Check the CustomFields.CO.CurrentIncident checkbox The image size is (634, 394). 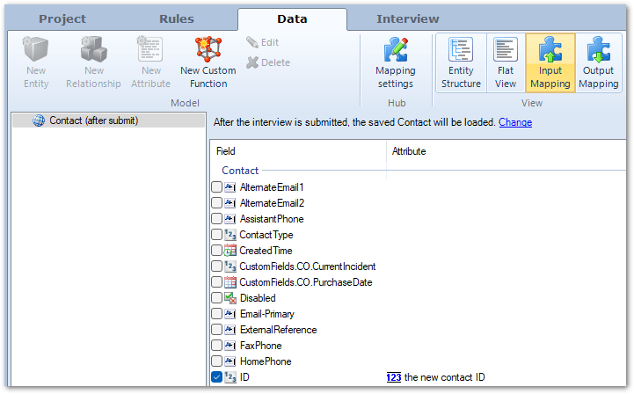click(216, 266)
